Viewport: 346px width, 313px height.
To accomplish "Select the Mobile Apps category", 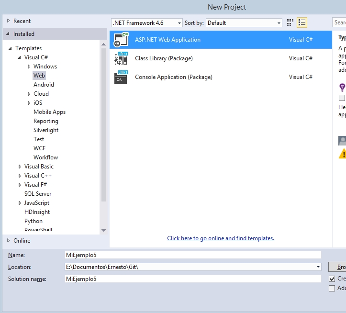I will point(49,112).
